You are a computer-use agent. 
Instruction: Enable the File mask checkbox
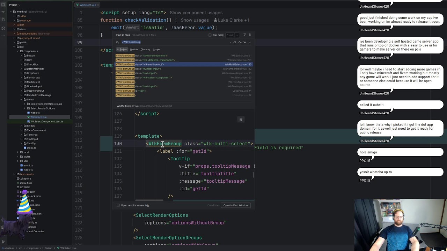210,35
